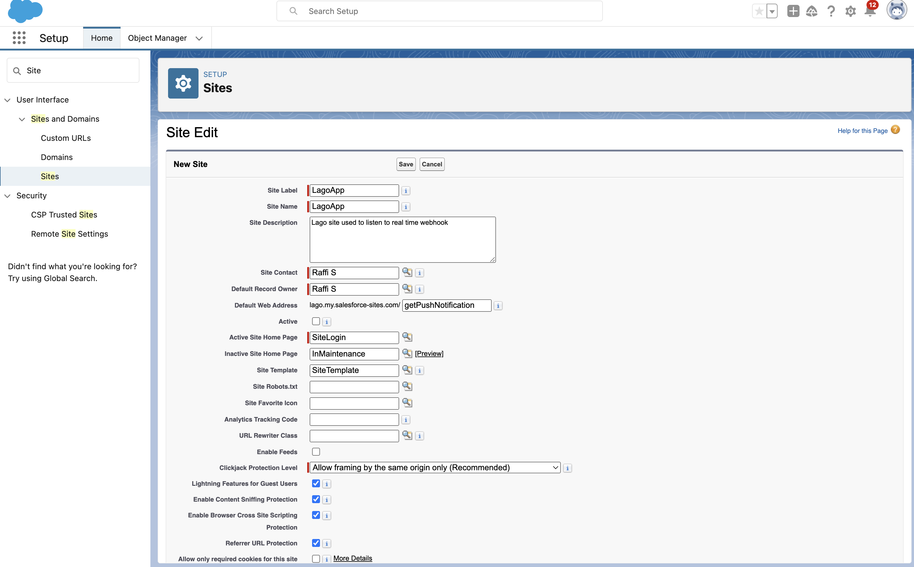914x567 pixels.
Task: Open the Help for this Page link
Action: [x=862, y=130]
